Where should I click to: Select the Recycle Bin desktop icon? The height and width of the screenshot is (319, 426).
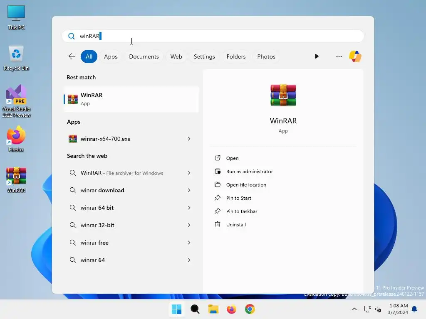click(x=16, y=58)
